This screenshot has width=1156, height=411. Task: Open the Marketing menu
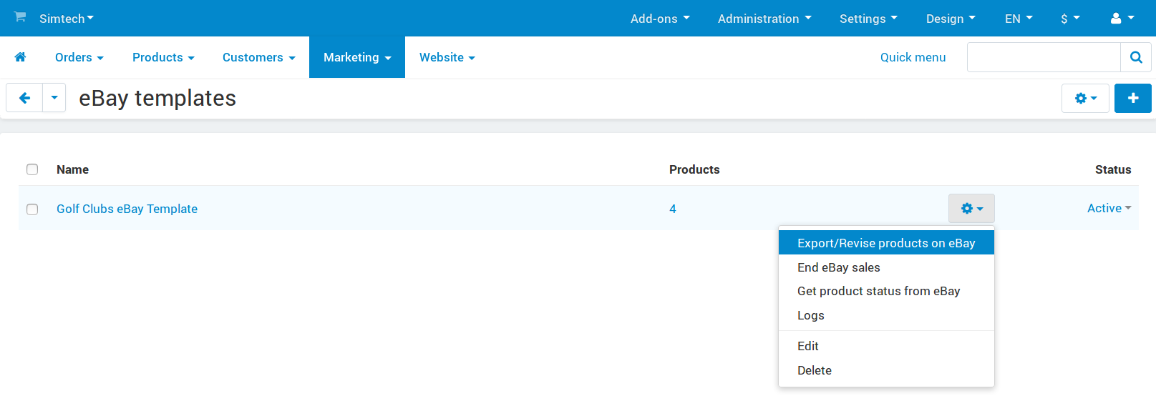(x=357, y=57)
